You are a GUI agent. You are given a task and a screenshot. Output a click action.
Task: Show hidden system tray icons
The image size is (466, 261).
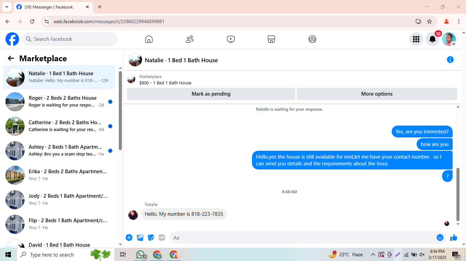373,255
